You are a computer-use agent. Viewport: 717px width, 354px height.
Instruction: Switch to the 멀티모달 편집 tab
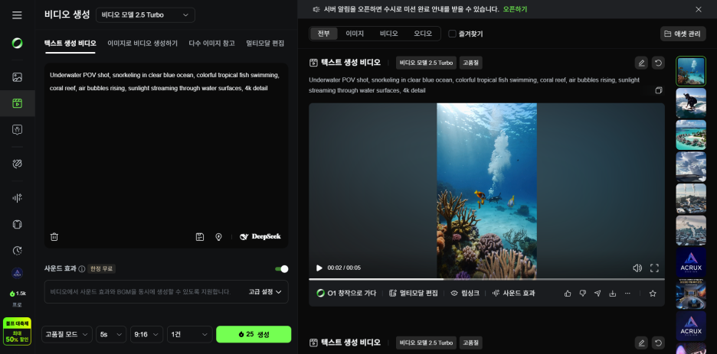tap(265, 44)
